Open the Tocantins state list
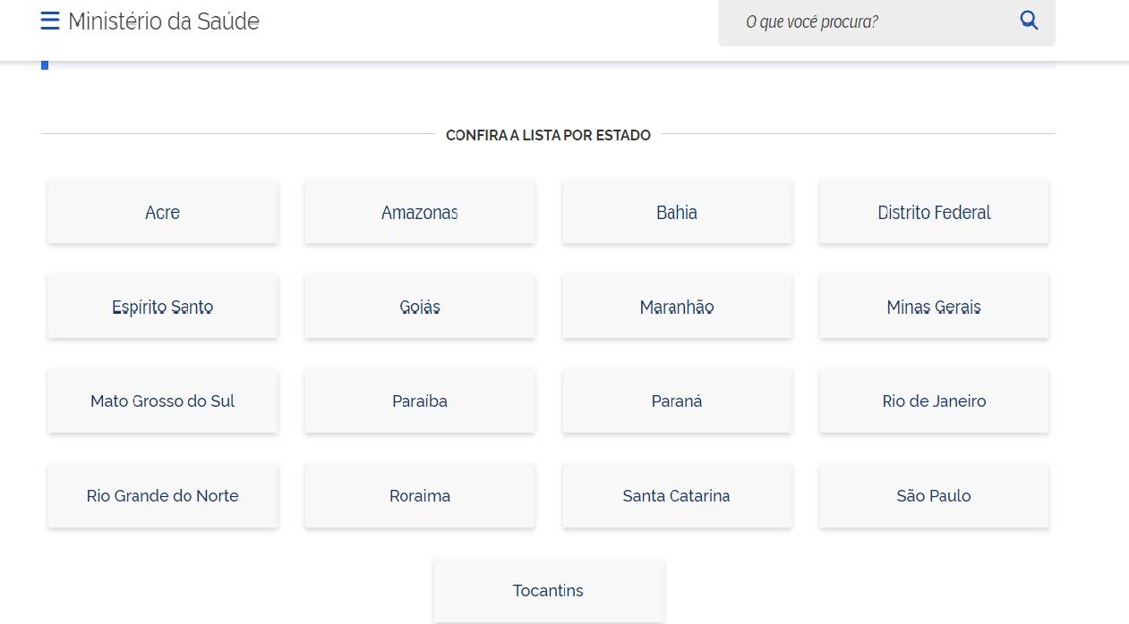Viewport: 1129px width, 624px height. 549,590
